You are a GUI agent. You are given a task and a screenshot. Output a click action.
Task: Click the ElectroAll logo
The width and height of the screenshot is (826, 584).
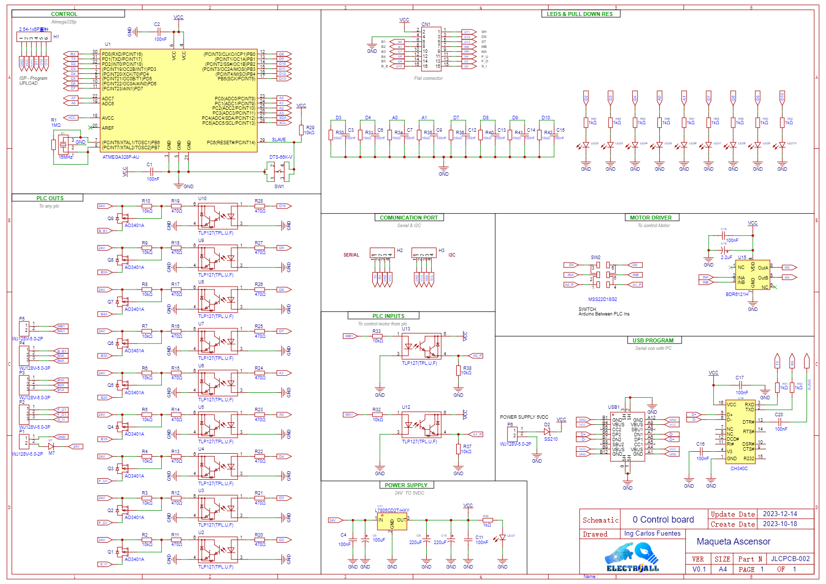pyautogui.click(x=632, y=558)
